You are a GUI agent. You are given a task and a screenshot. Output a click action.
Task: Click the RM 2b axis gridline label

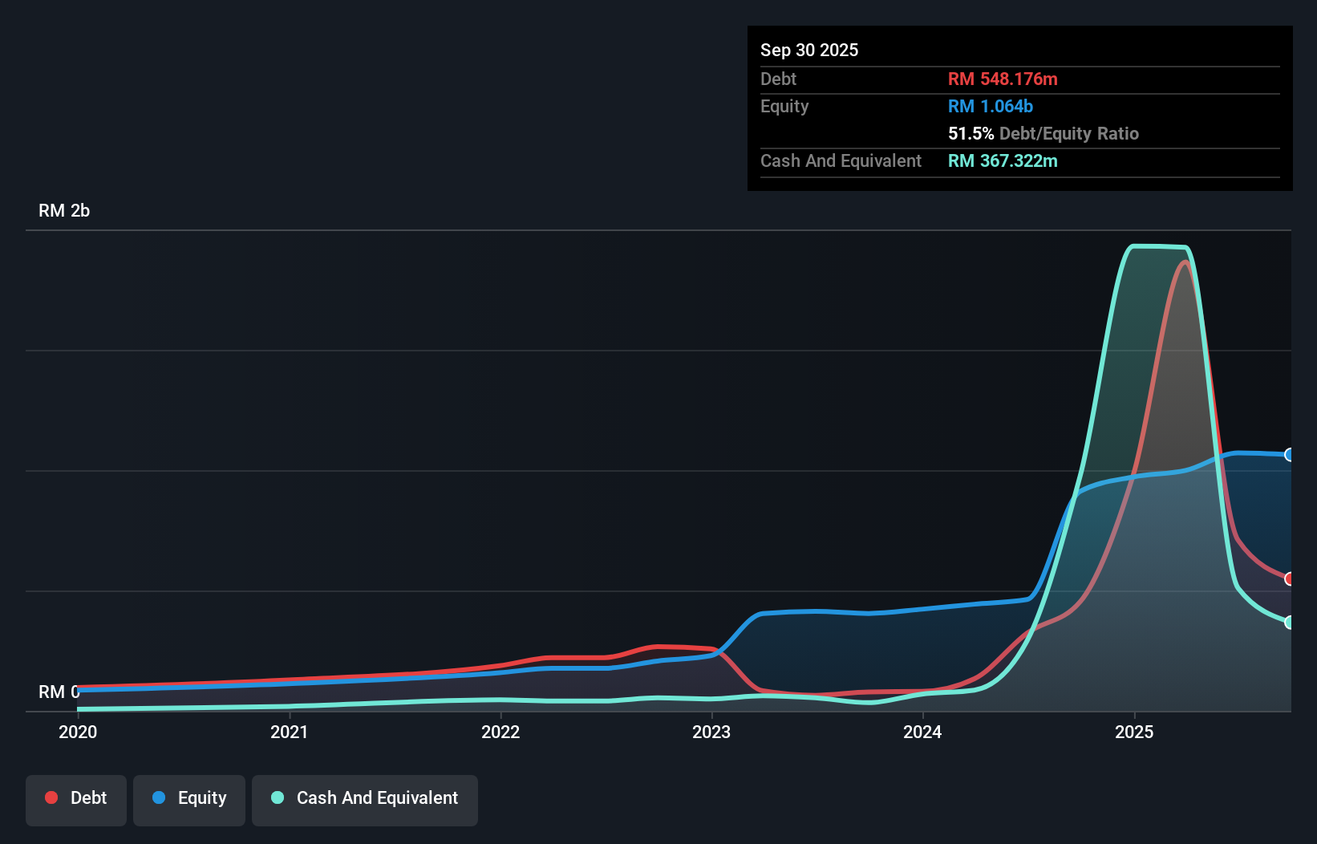click(64, 210)
